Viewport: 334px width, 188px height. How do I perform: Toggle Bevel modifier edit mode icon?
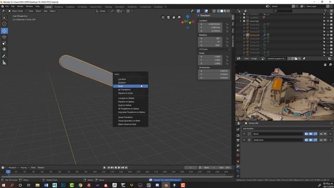315,134
